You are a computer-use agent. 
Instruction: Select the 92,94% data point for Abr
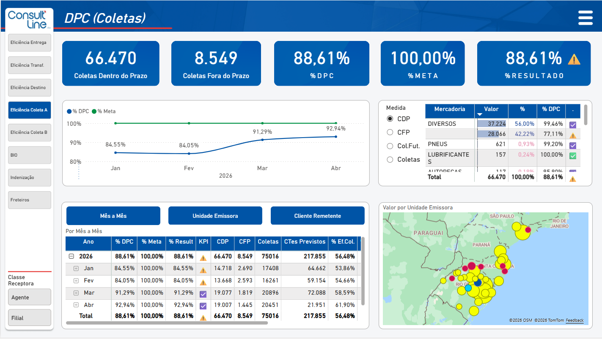click(336, 136)
